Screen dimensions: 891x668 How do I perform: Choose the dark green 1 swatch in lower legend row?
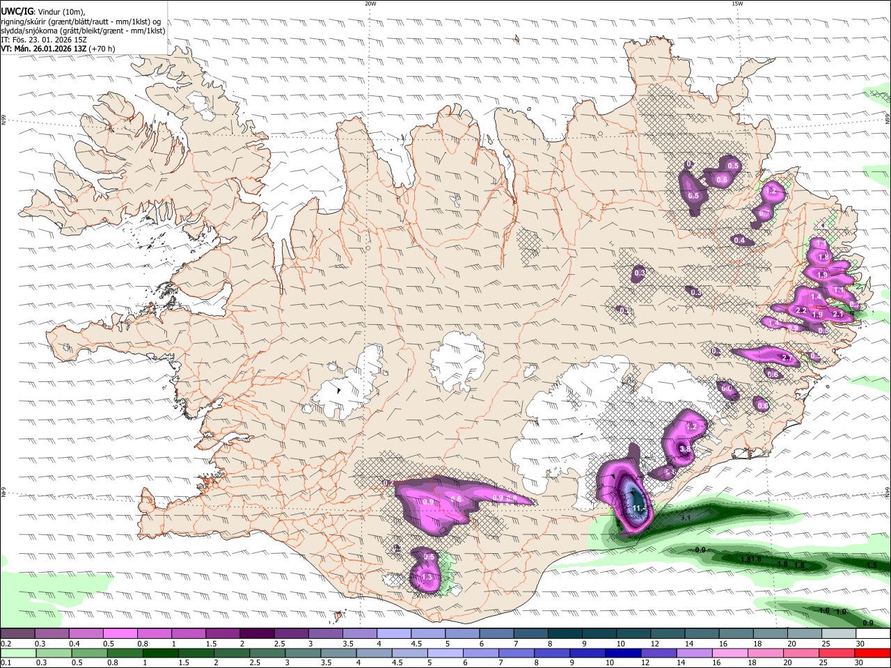coord(159,653)
